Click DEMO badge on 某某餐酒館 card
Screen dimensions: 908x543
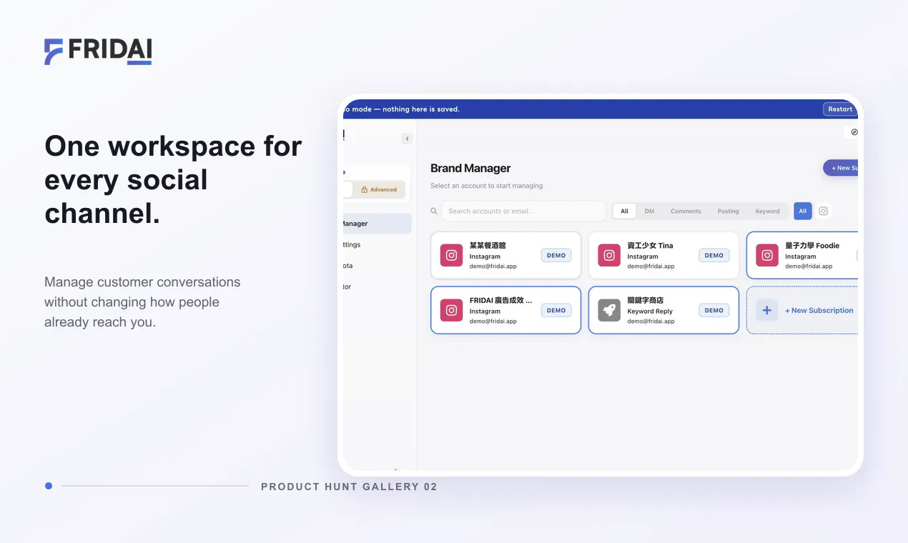coord(556,255)
